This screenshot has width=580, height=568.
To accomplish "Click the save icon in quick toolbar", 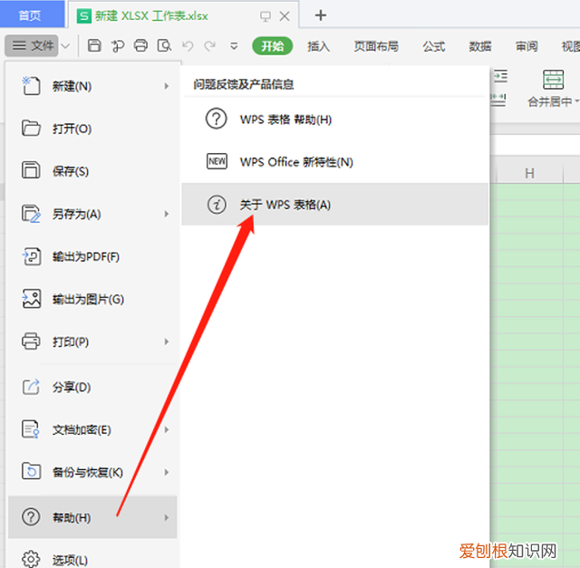I will click(x=94, y=46).
